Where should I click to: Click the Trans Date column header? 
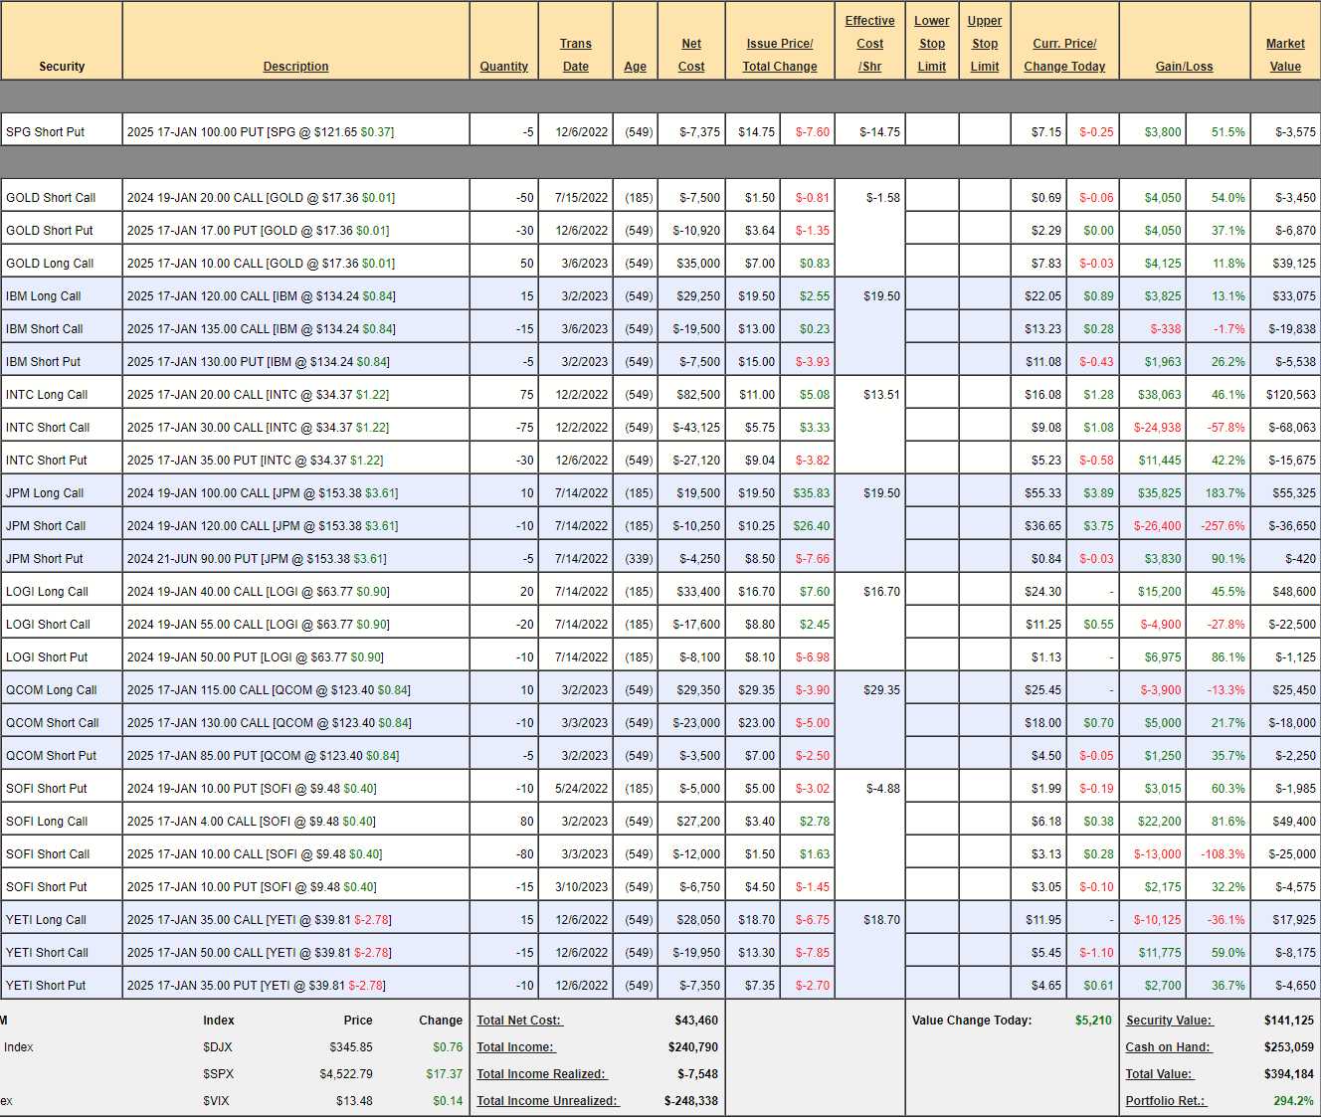(x=575, y=55)
